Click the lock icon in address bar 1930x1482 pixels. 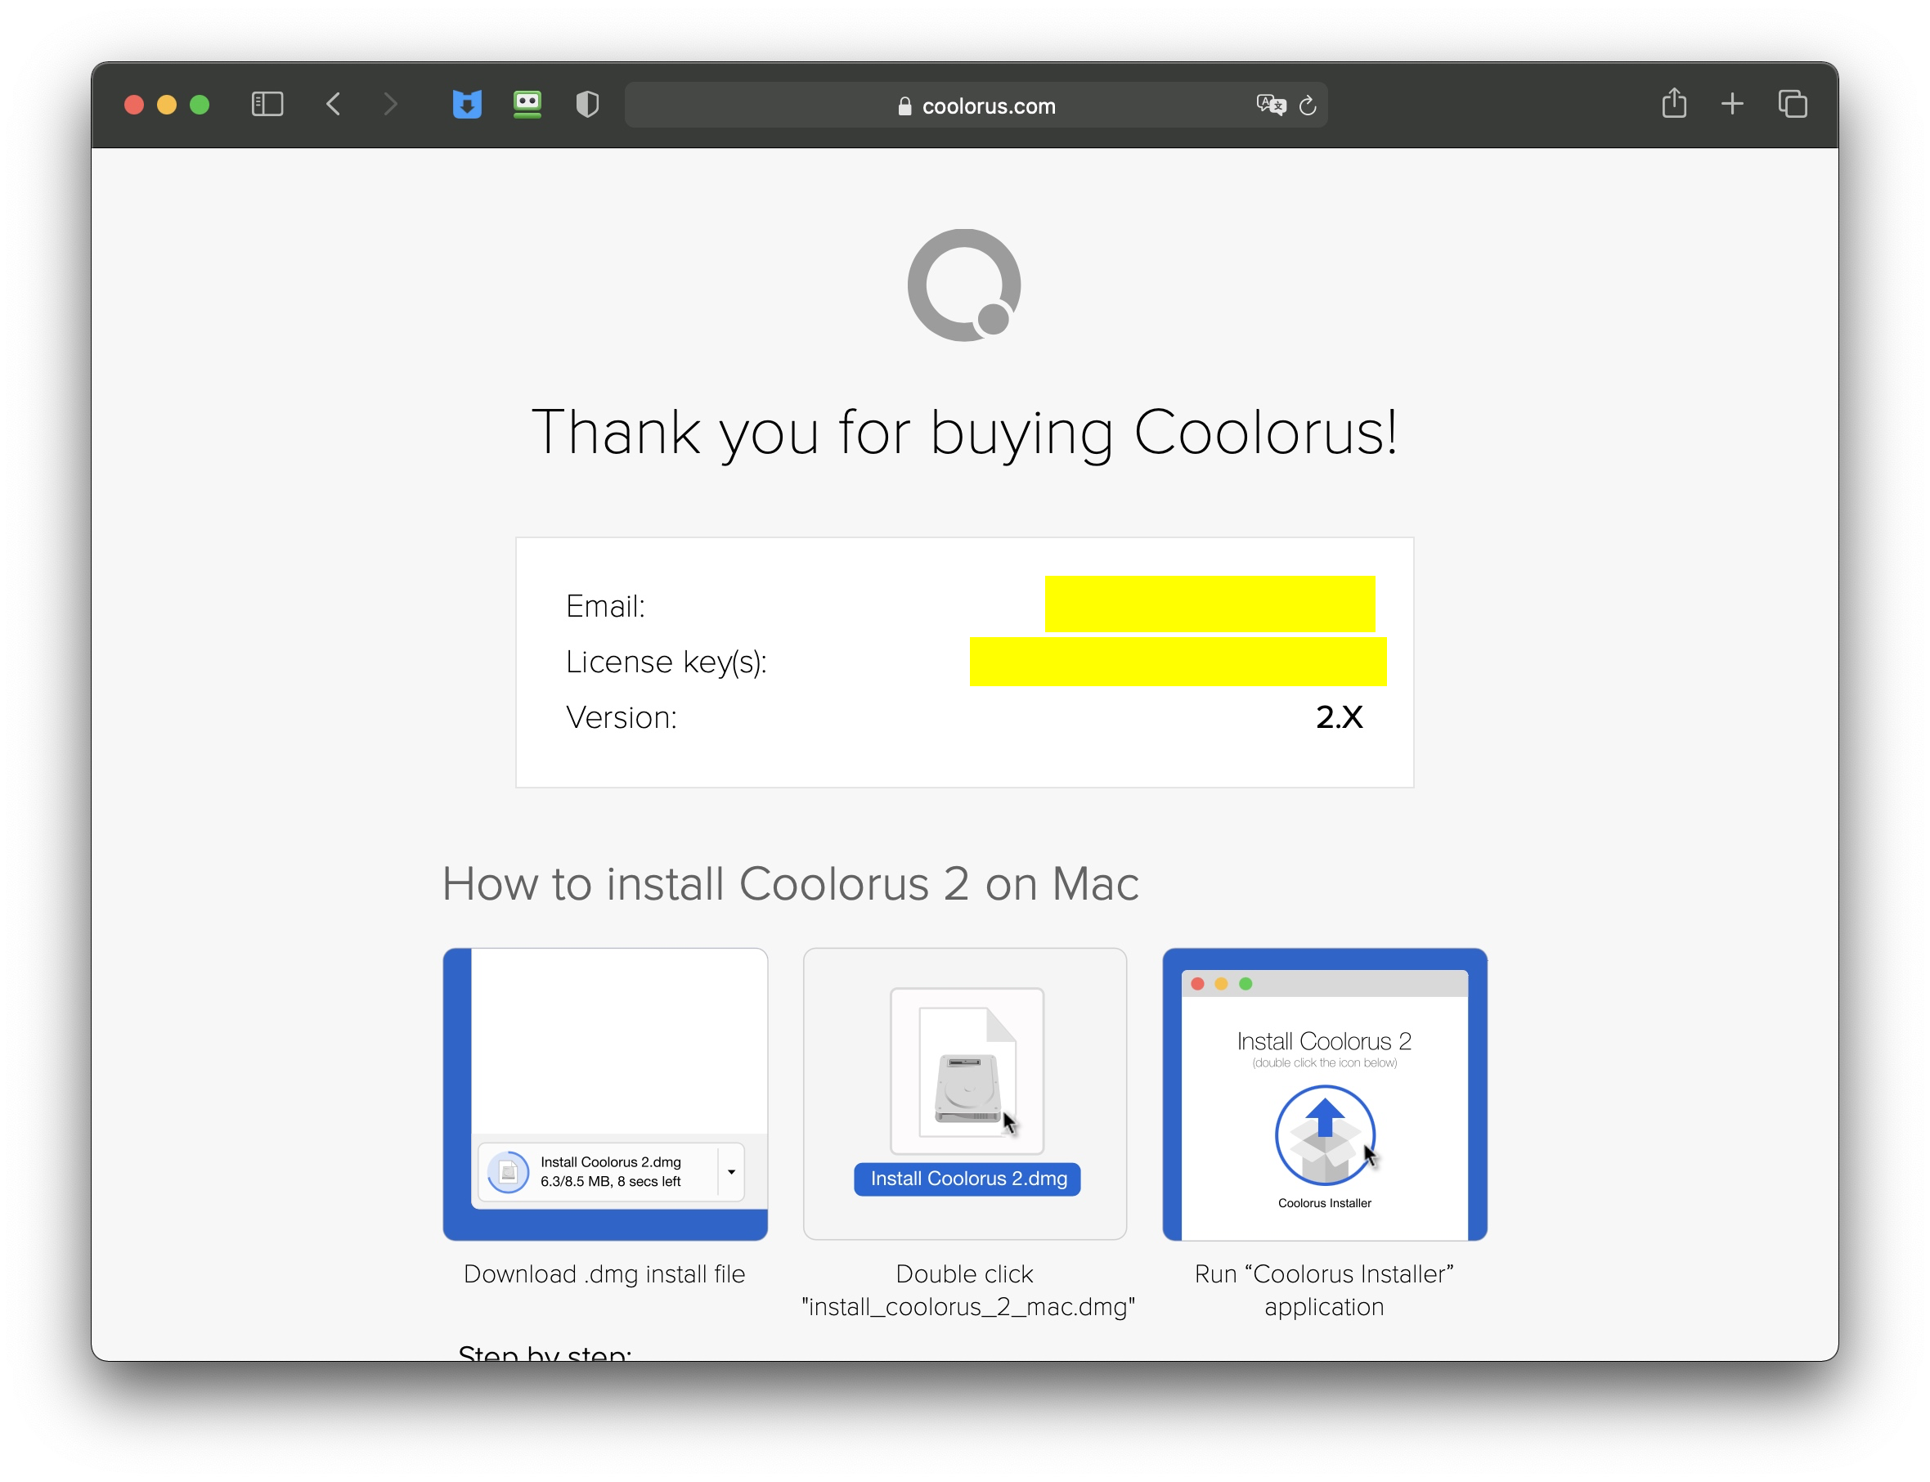(905, 106)
